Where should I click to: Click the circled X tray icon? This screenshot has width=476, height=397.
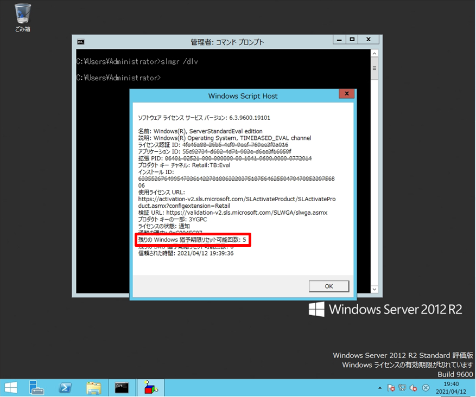[426, 388]
